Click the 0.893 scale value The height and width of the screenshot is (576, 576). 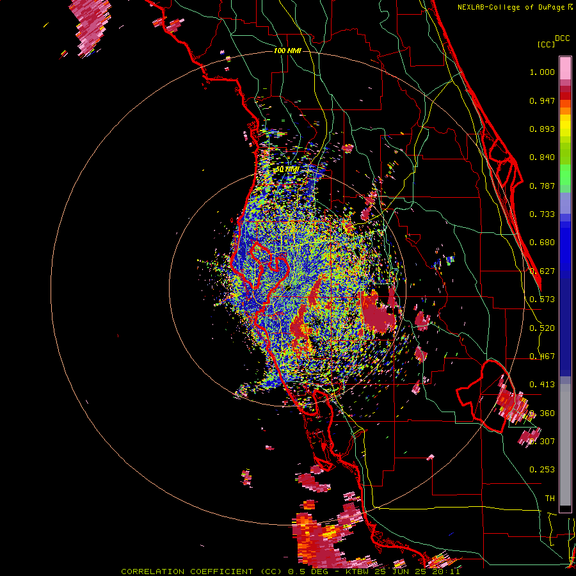pyautogui.click(x=542, y=129)
